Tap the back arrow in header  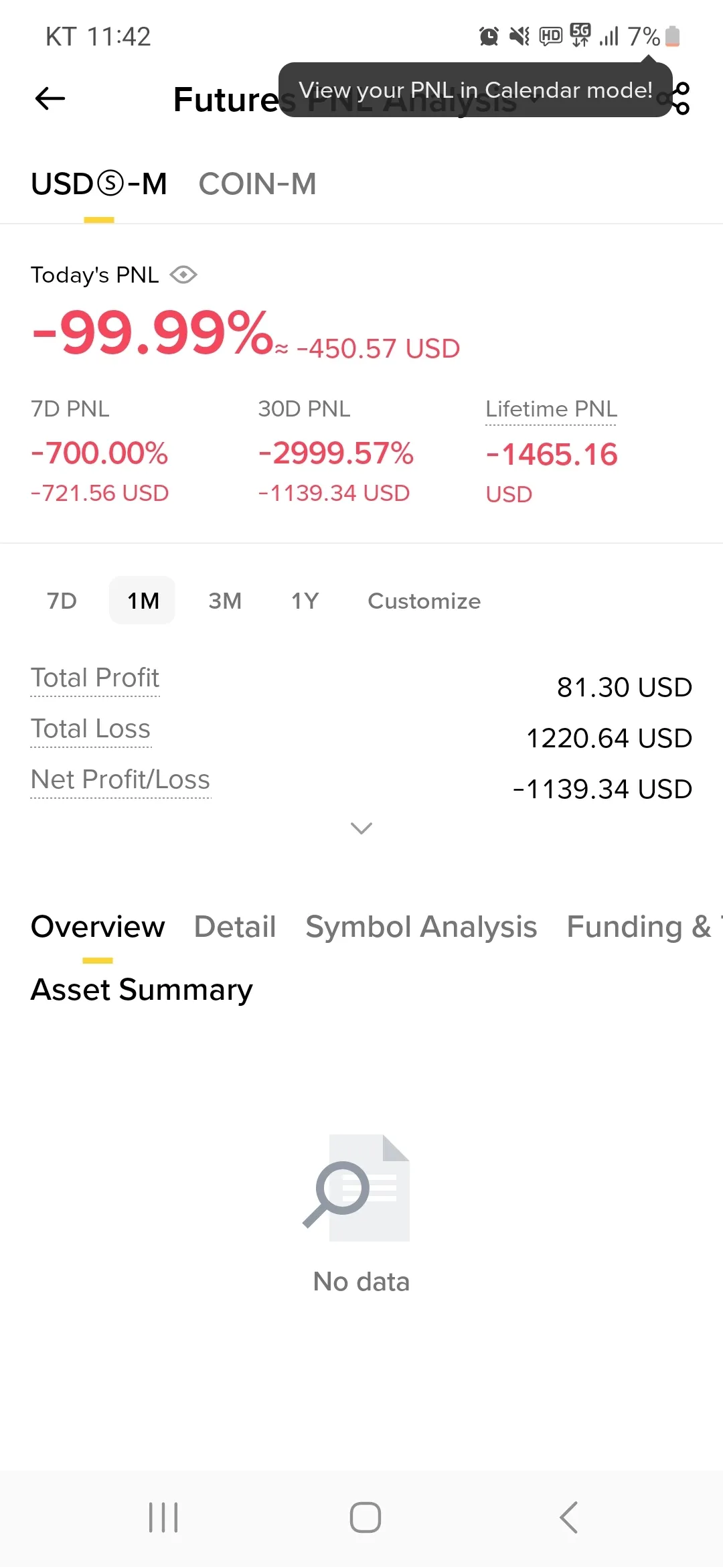pos(50,99)
